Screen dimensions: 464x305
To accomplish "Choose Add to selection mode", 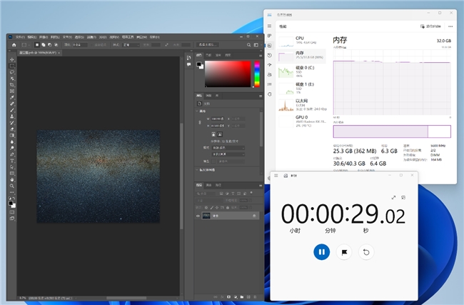I will click(x=44, y=45).
